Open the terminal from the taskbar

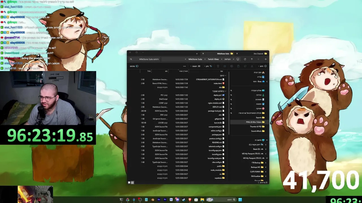point(121,200)
